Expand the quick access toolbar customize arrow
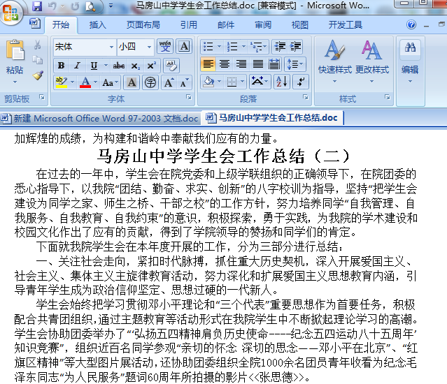Screen dimensions: 447x384 [x=111, y=6]
